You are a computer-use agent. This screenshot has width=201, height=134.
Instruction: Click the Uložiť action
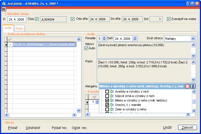click(x=167, y=128)
